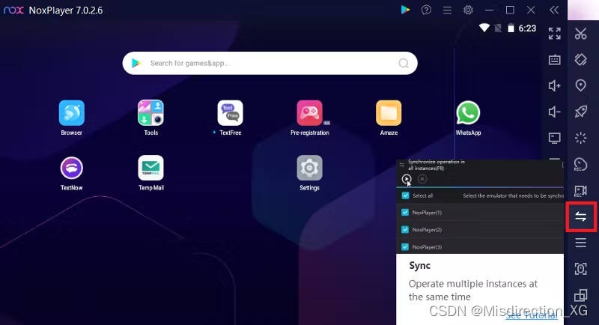This screenshot has width=599, height=325.
Task: Open the multi-instance manager icon
Action: coord(581,295)
